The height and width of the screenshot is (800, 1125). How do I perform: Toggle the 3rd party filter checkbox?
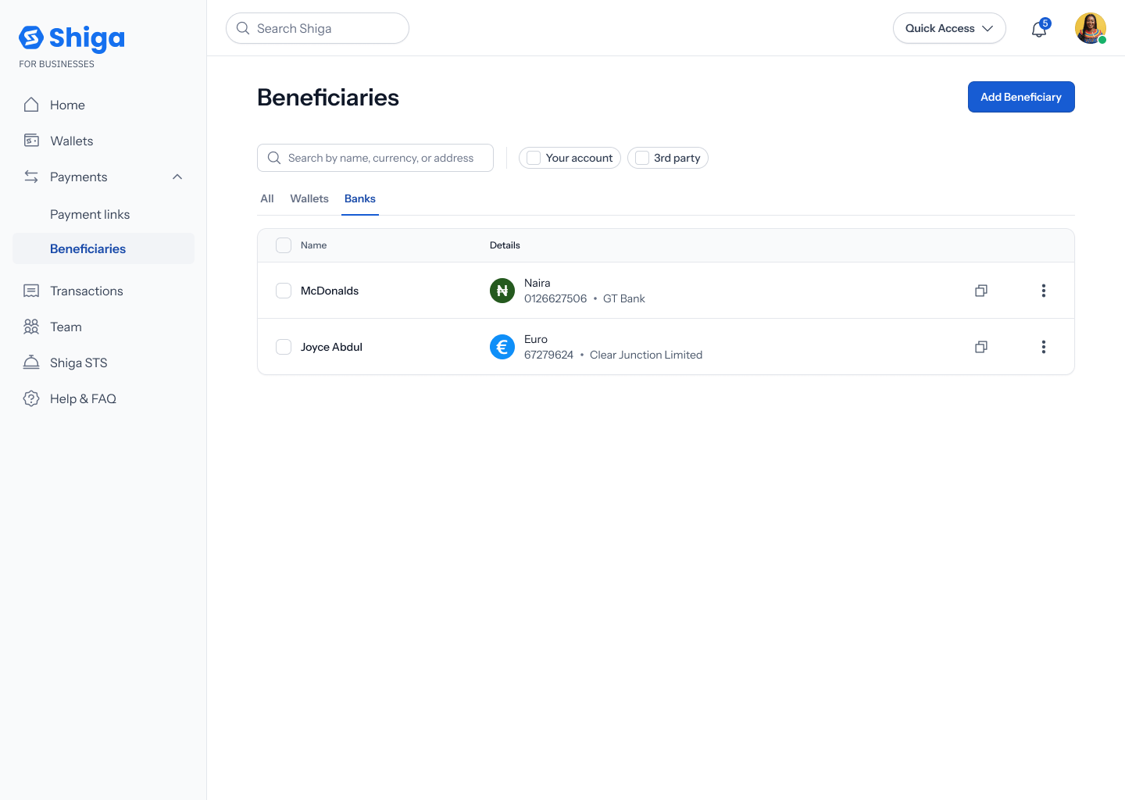(642, 158)
